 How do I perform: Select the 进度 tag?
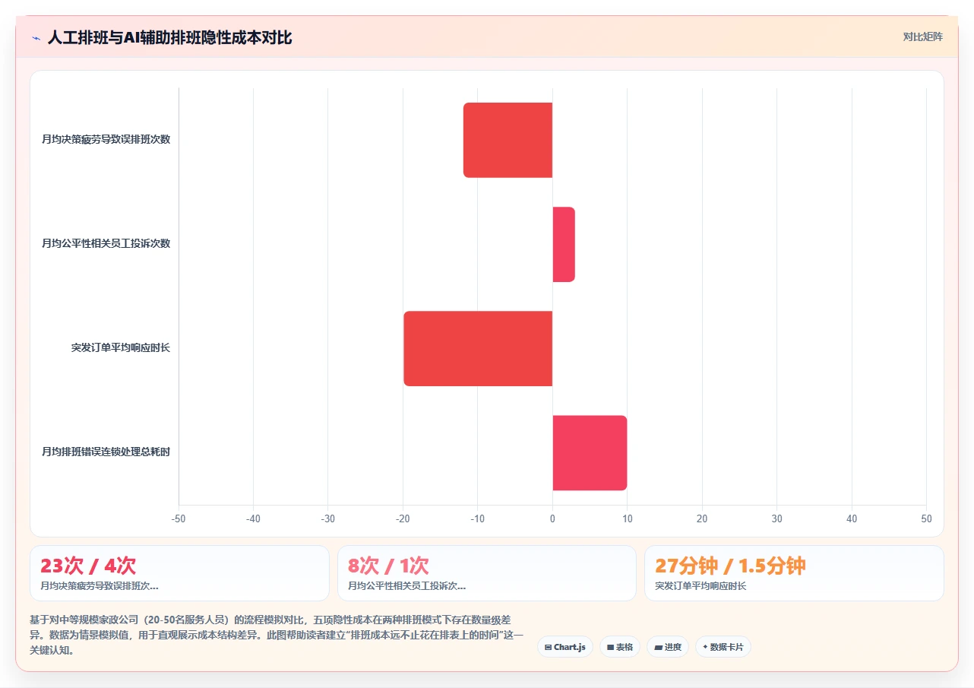click(668, 647)
